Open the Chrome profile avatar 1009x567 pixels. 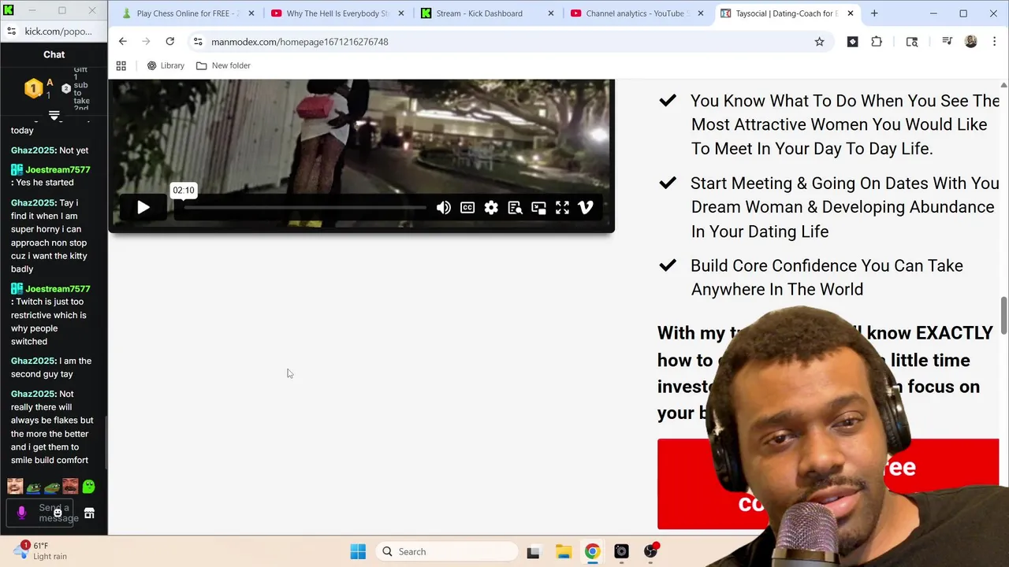pyautogui.click(x=971, y=42)
